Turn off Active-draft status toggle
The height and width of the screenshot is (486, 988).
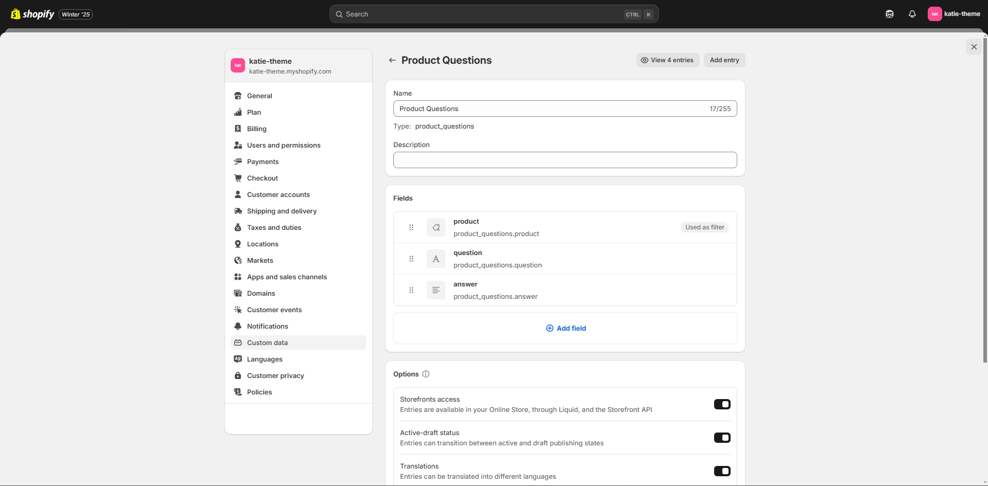click(x=722, y=438)
